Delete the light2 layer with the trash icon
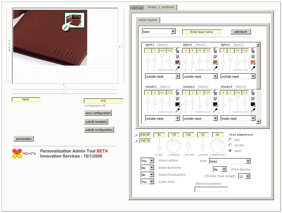 pos(215,50)
